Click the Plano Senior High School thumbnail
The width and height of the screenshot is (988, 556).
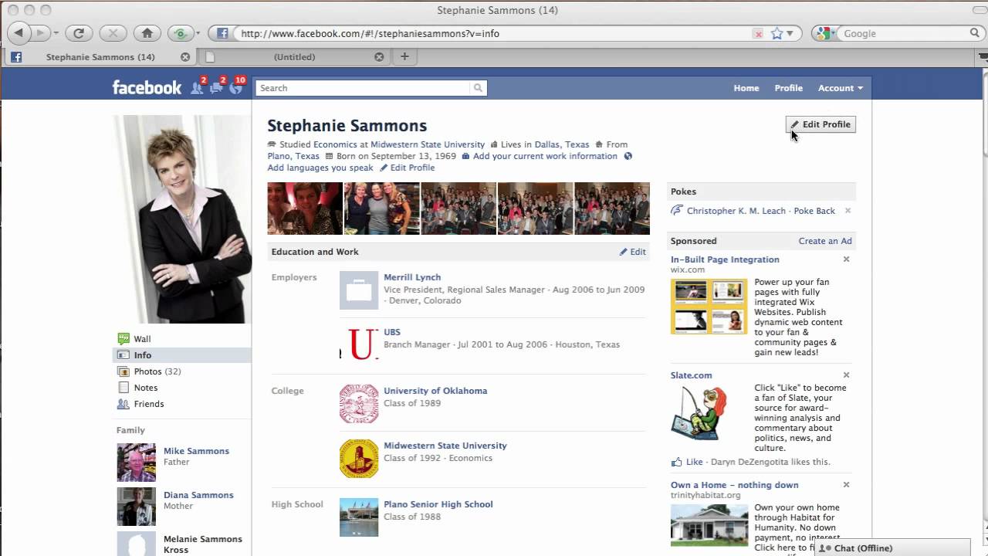coord(359,517)
